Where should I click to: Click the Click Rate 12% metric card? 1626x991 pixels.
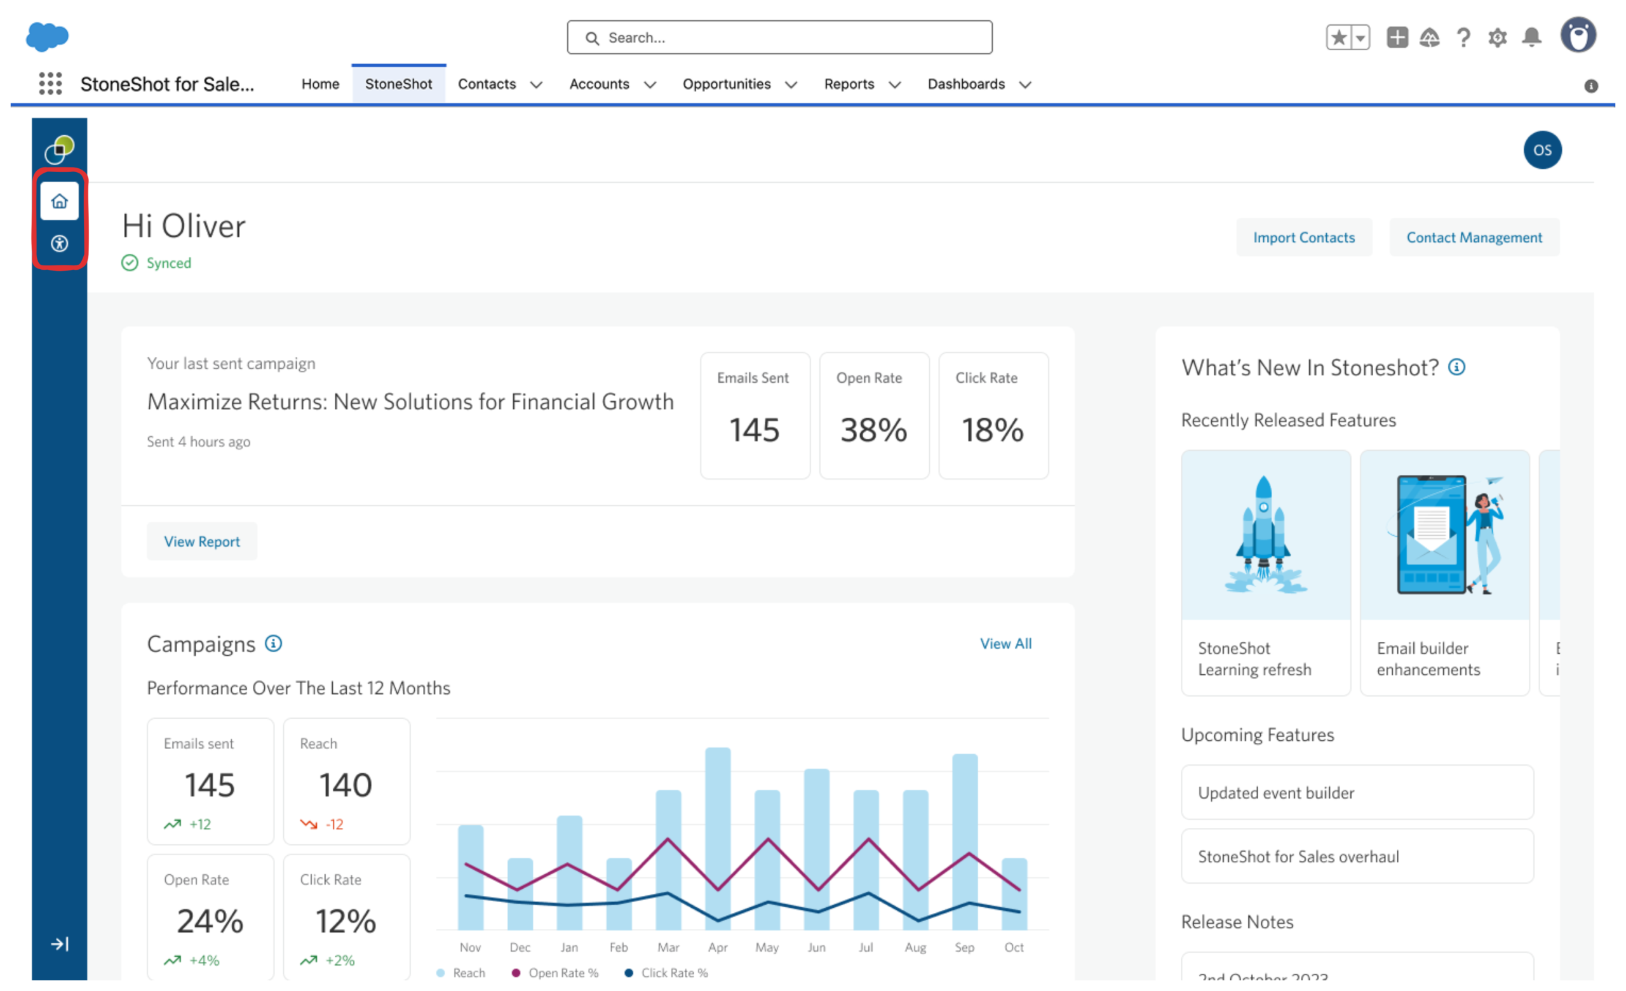346,917
